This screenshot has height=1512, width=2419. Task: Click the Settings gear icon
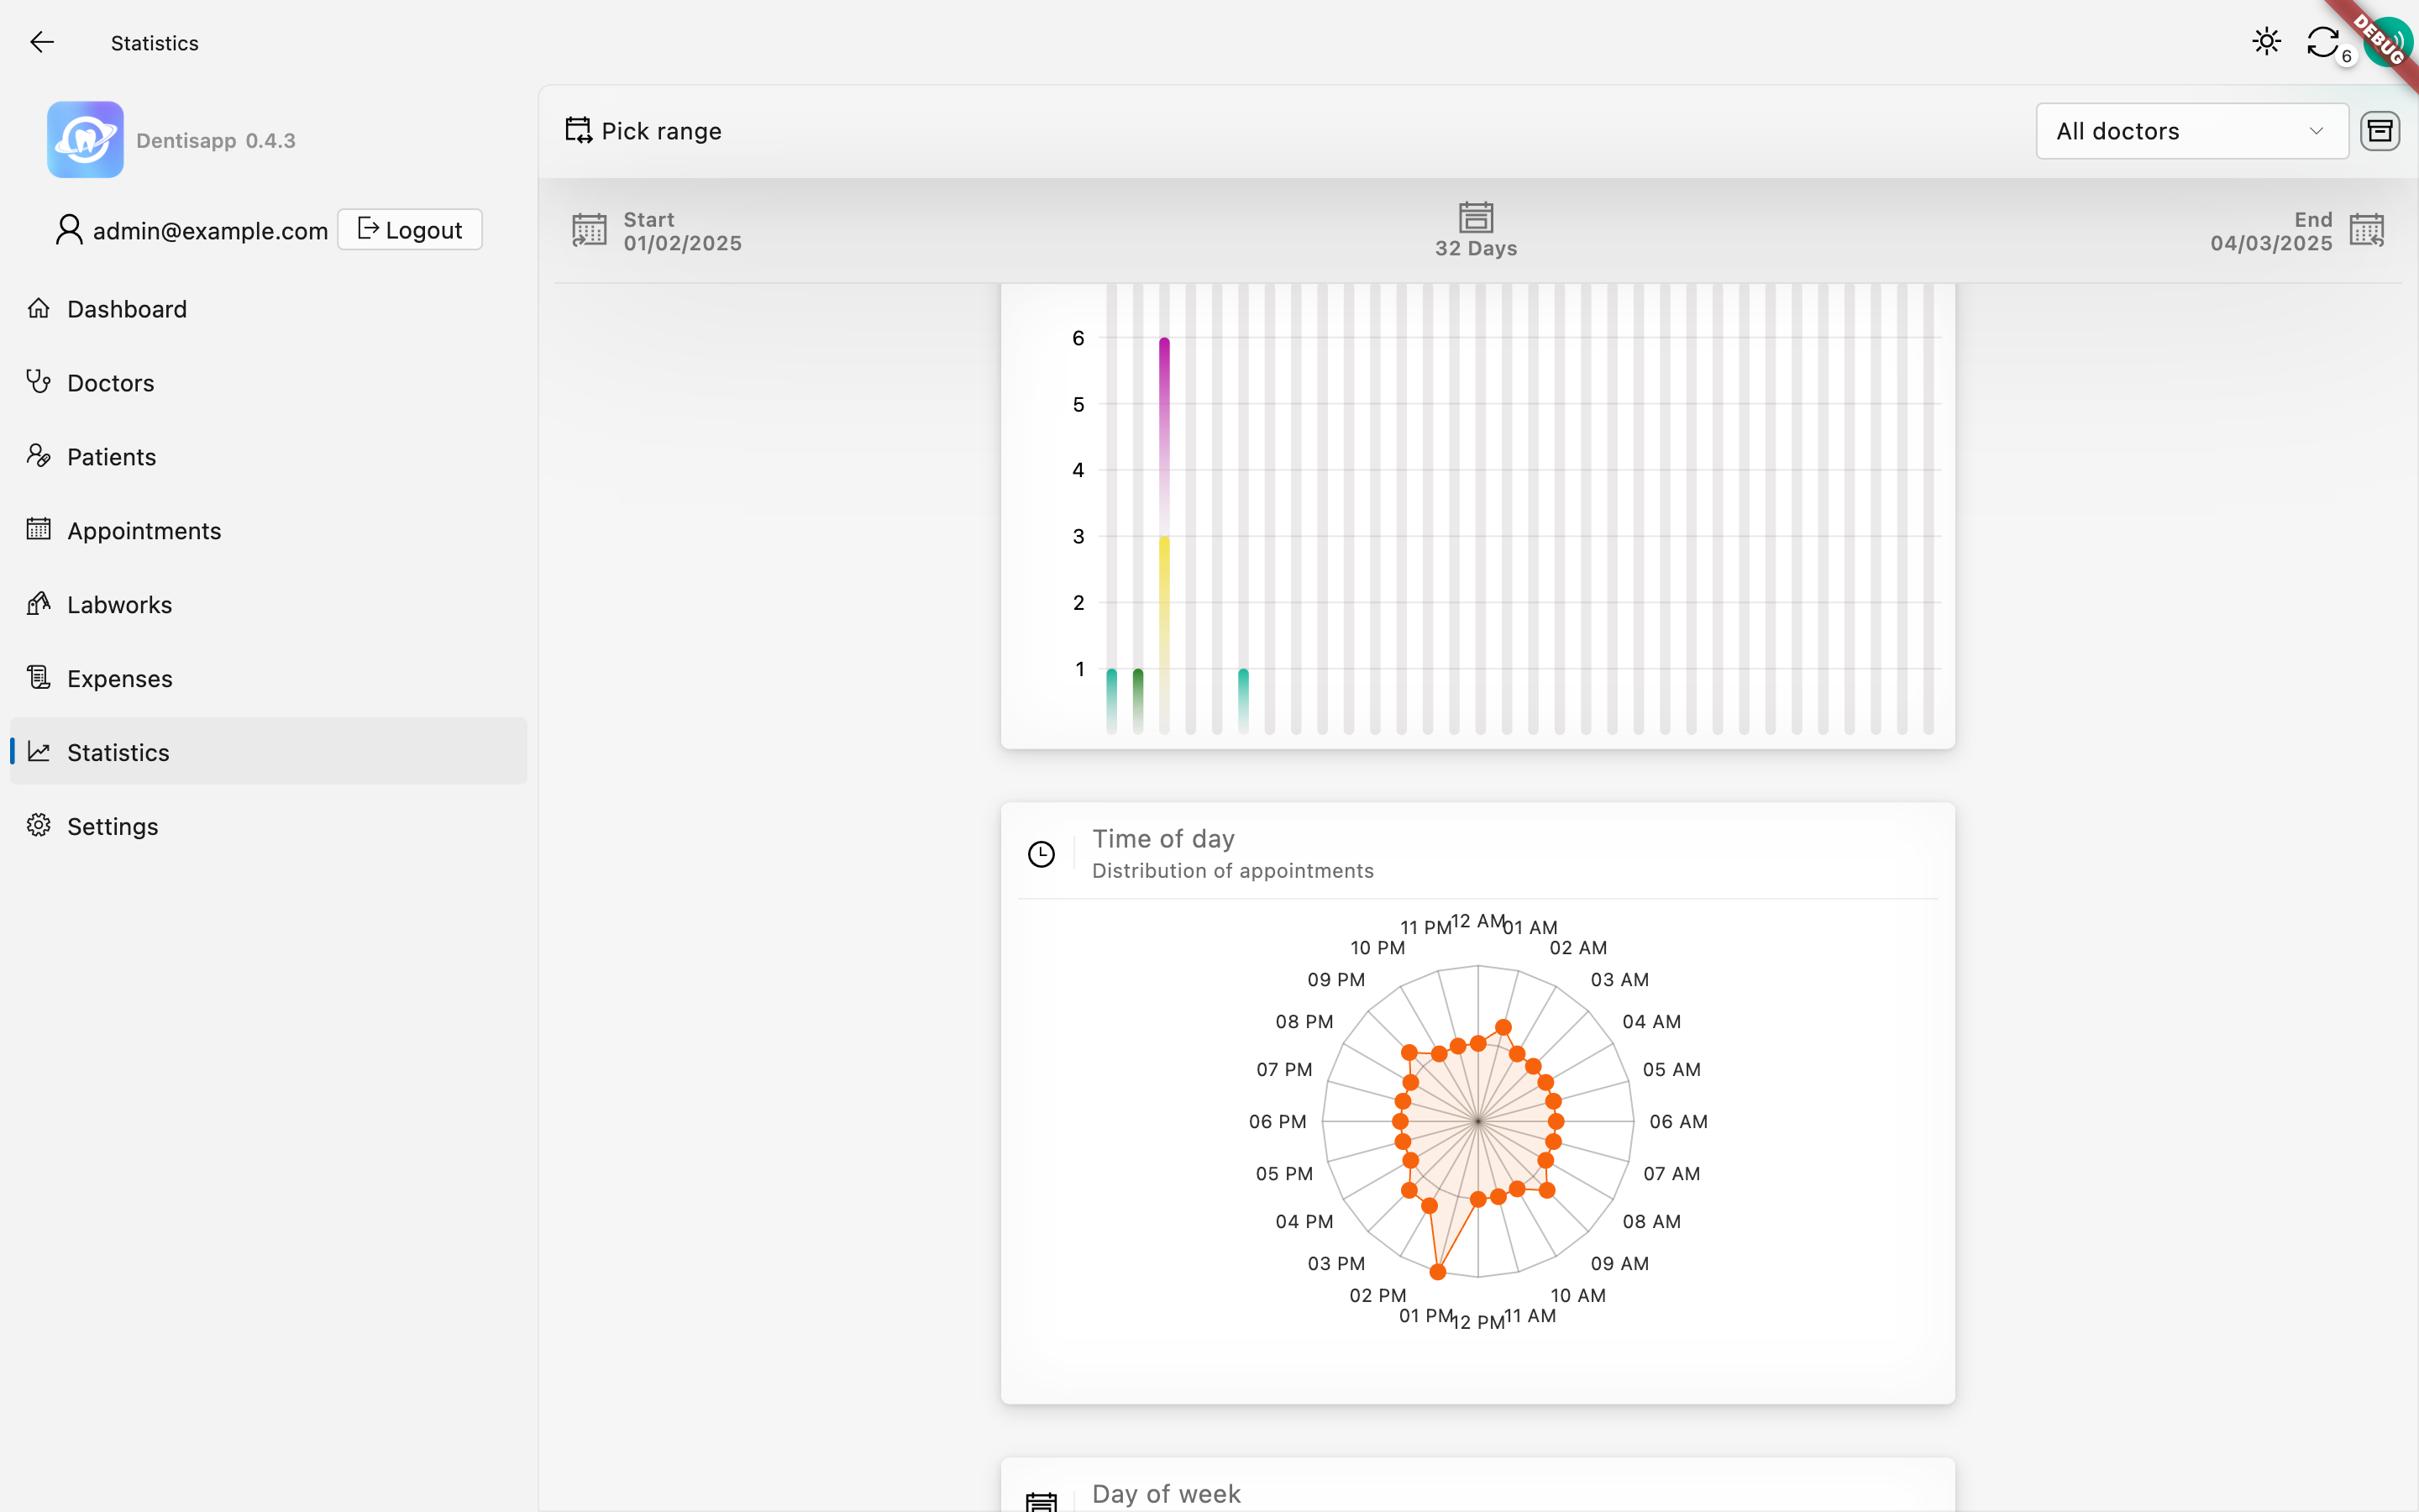tap(39, 825)
